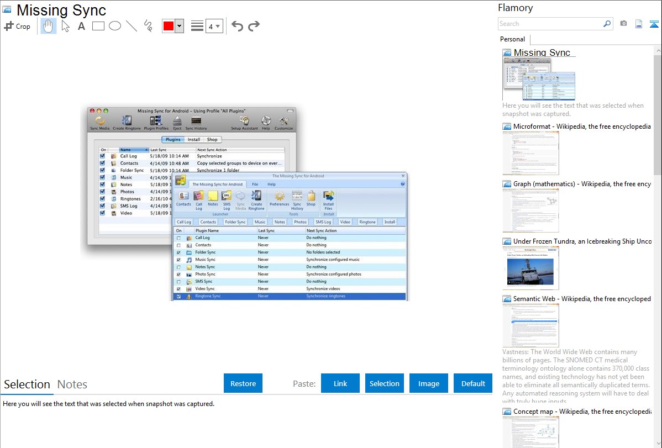
Task: Toggle Ringtones checkbox in Mac window list
Action: pos(102,199)
